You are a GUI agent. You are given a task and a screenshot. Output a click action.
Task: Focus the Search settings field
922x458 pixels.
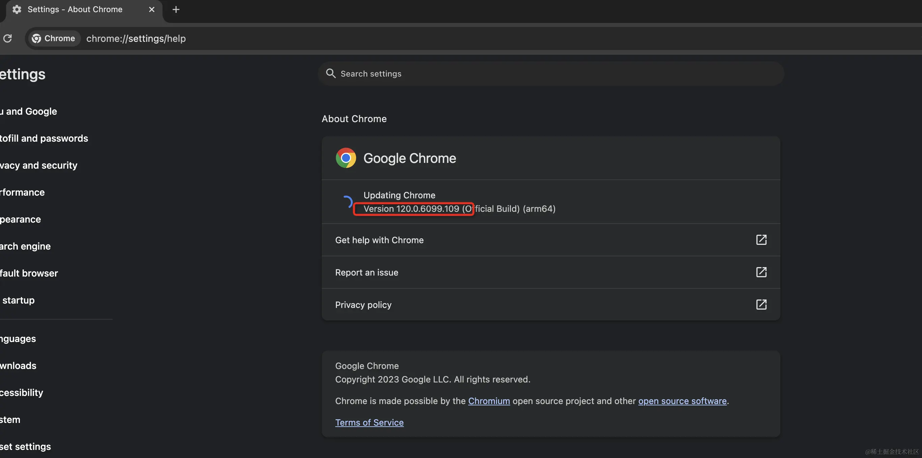pos(551,73)
